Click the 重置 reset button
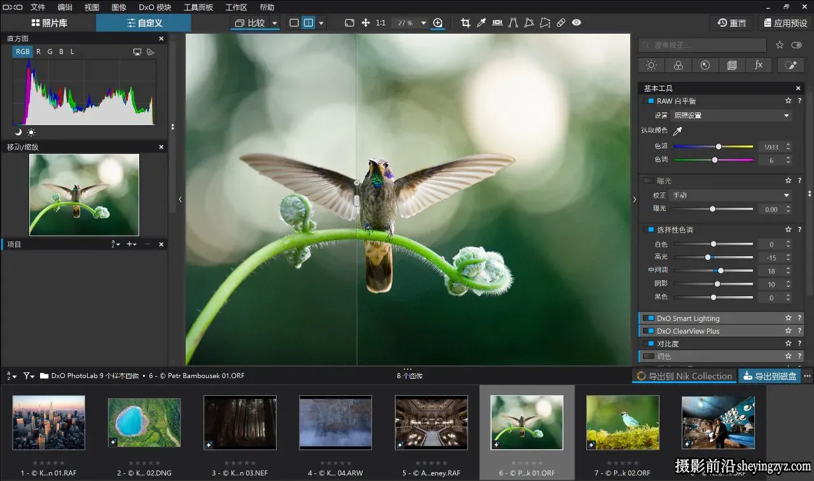 pyautogui.click(x=731, y=23)
